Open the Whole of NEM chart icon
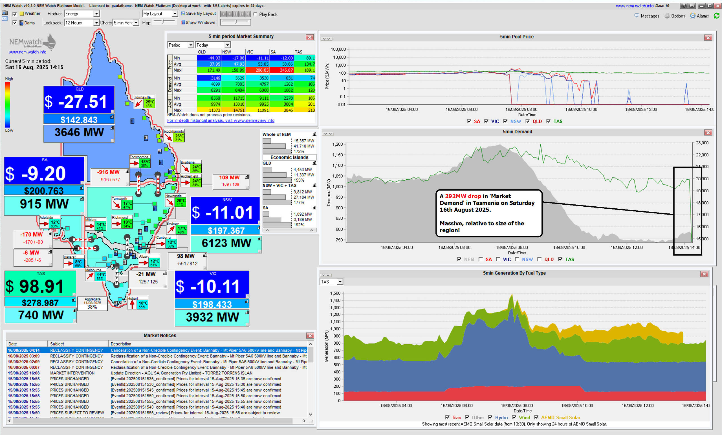The image size is (722, 435). [314, 134]
